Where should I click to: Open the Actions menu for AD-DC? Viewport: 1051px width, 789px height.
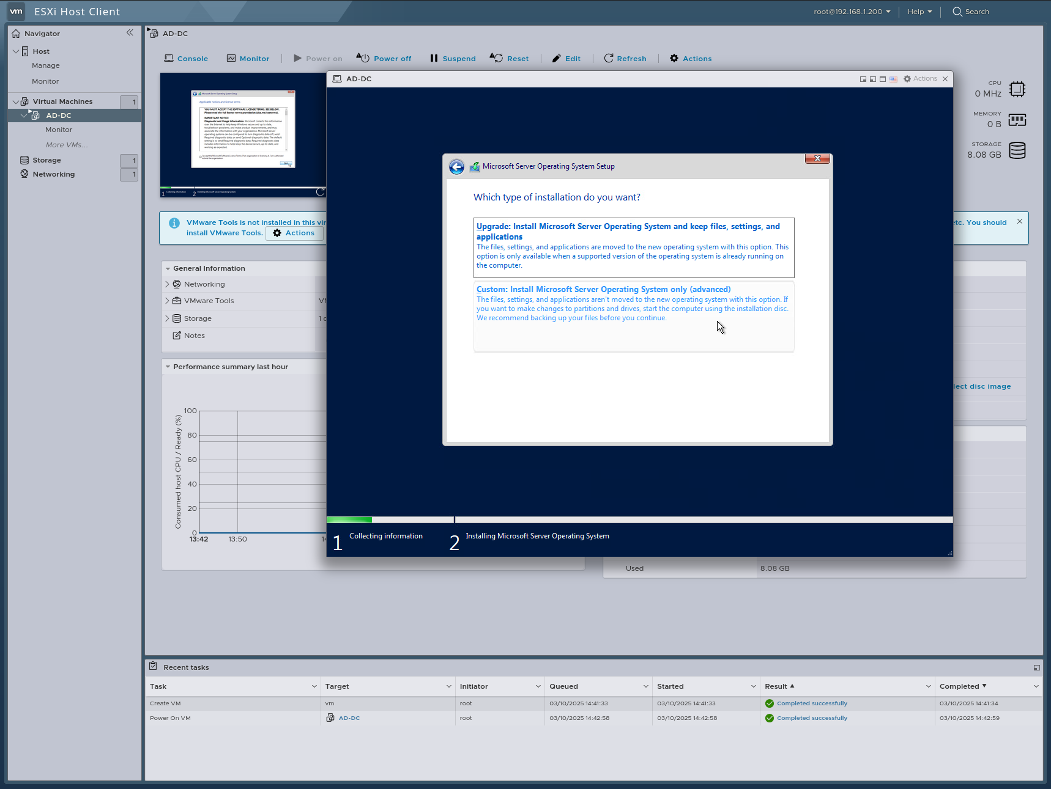(690, 58)
